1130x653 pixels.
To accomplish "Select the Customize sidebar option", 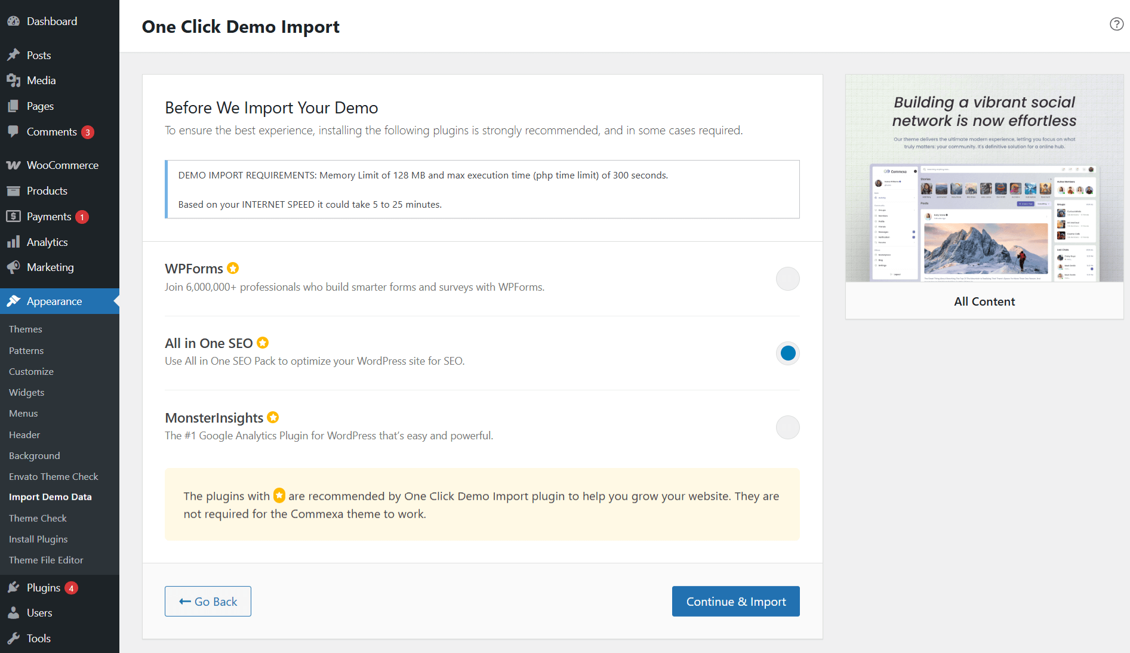I will point(31,371).
